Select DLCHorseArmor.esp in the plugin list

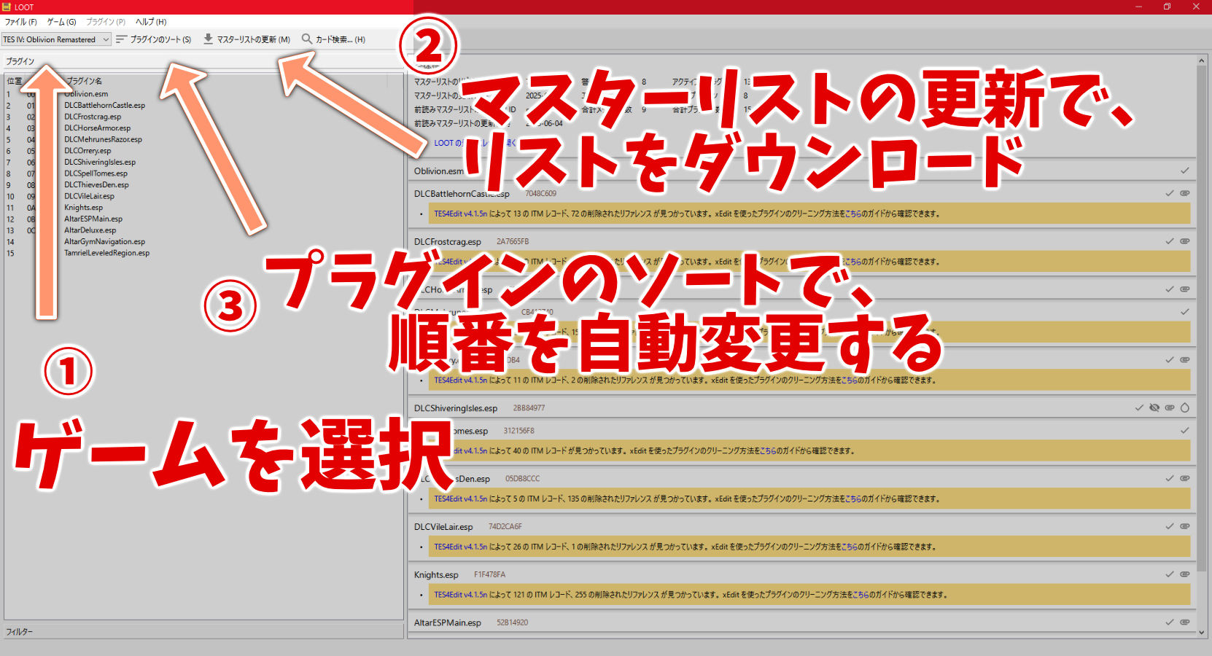[97, 128]
